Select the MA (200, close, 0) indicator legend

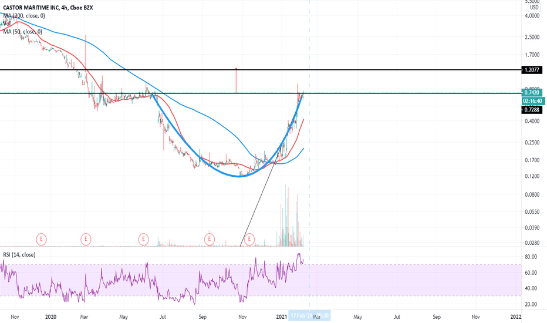24,16
